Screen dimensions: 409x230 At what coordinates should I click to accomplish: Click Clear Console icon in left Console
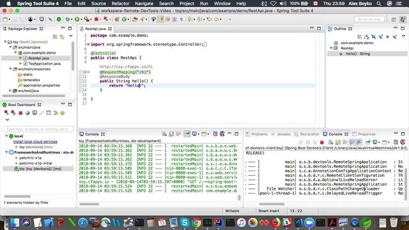point(164,134)
